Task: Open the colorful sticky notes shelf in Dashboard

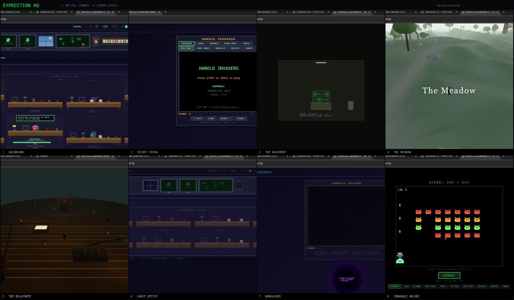Action: (x=115, y=41)
